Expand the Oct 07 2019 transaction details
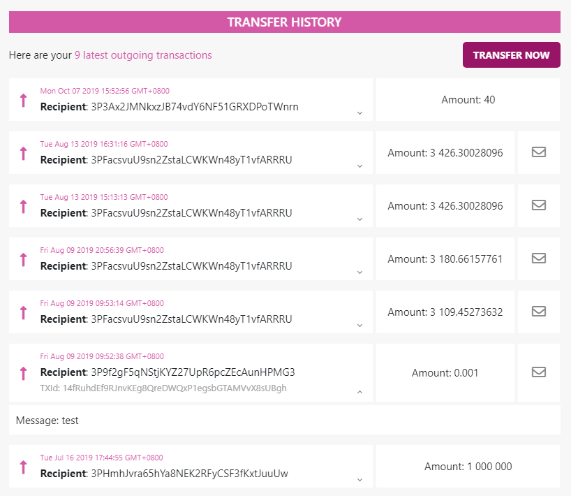Image resolution: width=571 pixels, height=496 pixels. [359, 113]
